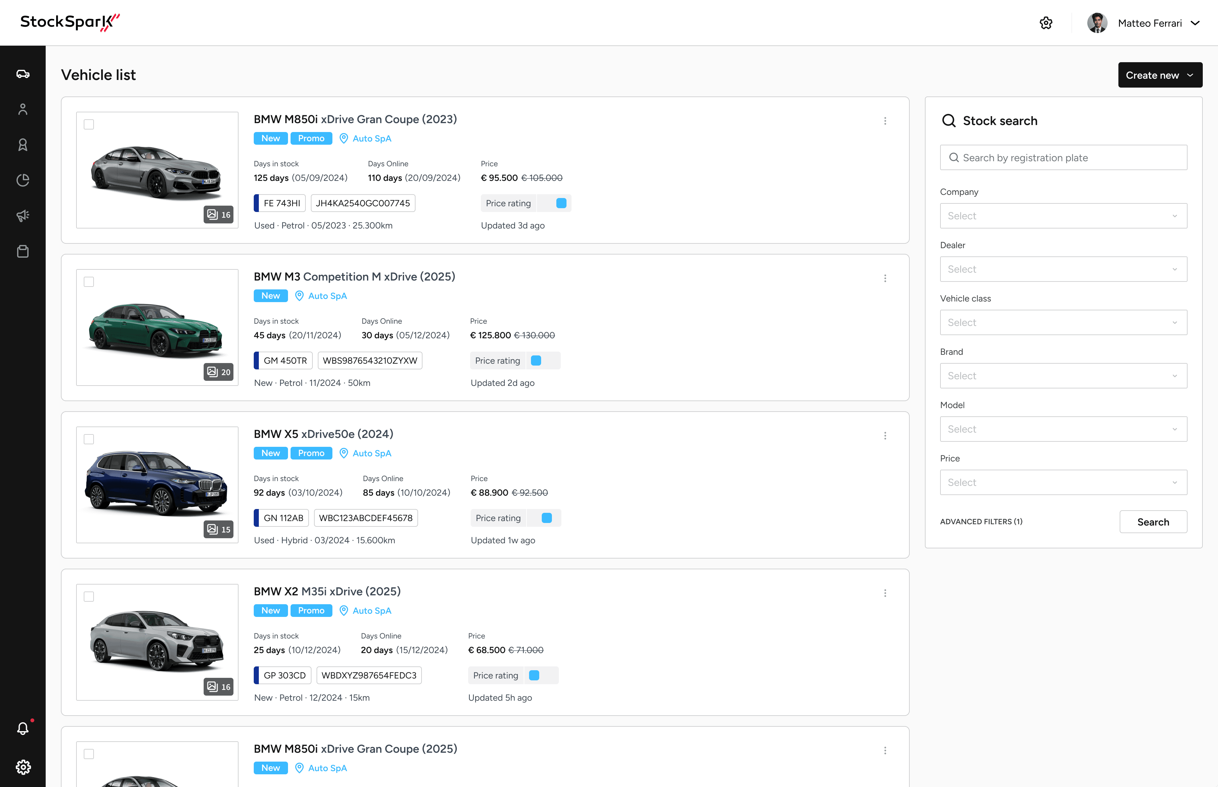
Task: Open the three-dot menu for the BMW X2 M35i
Action: pos(885,593)
